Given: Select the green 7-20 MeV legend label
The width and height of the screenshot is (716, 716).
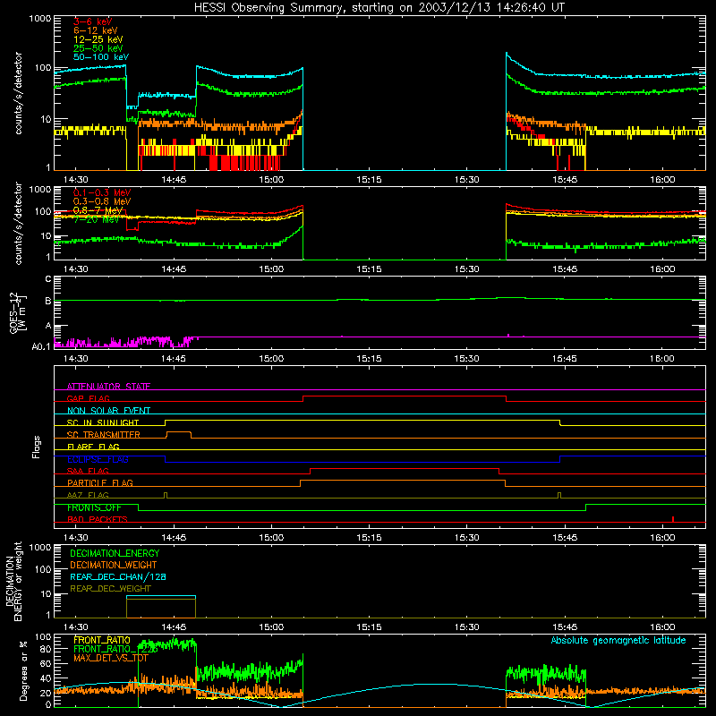Looking at the screenshot, I should tap(96, 219).
